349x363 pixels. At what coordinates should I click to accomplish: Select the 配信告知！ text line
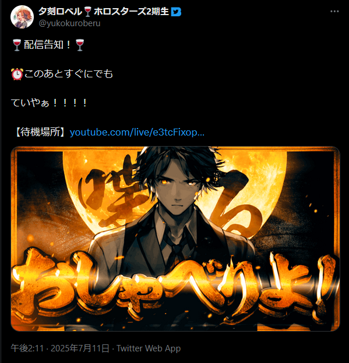pos(48,45)
